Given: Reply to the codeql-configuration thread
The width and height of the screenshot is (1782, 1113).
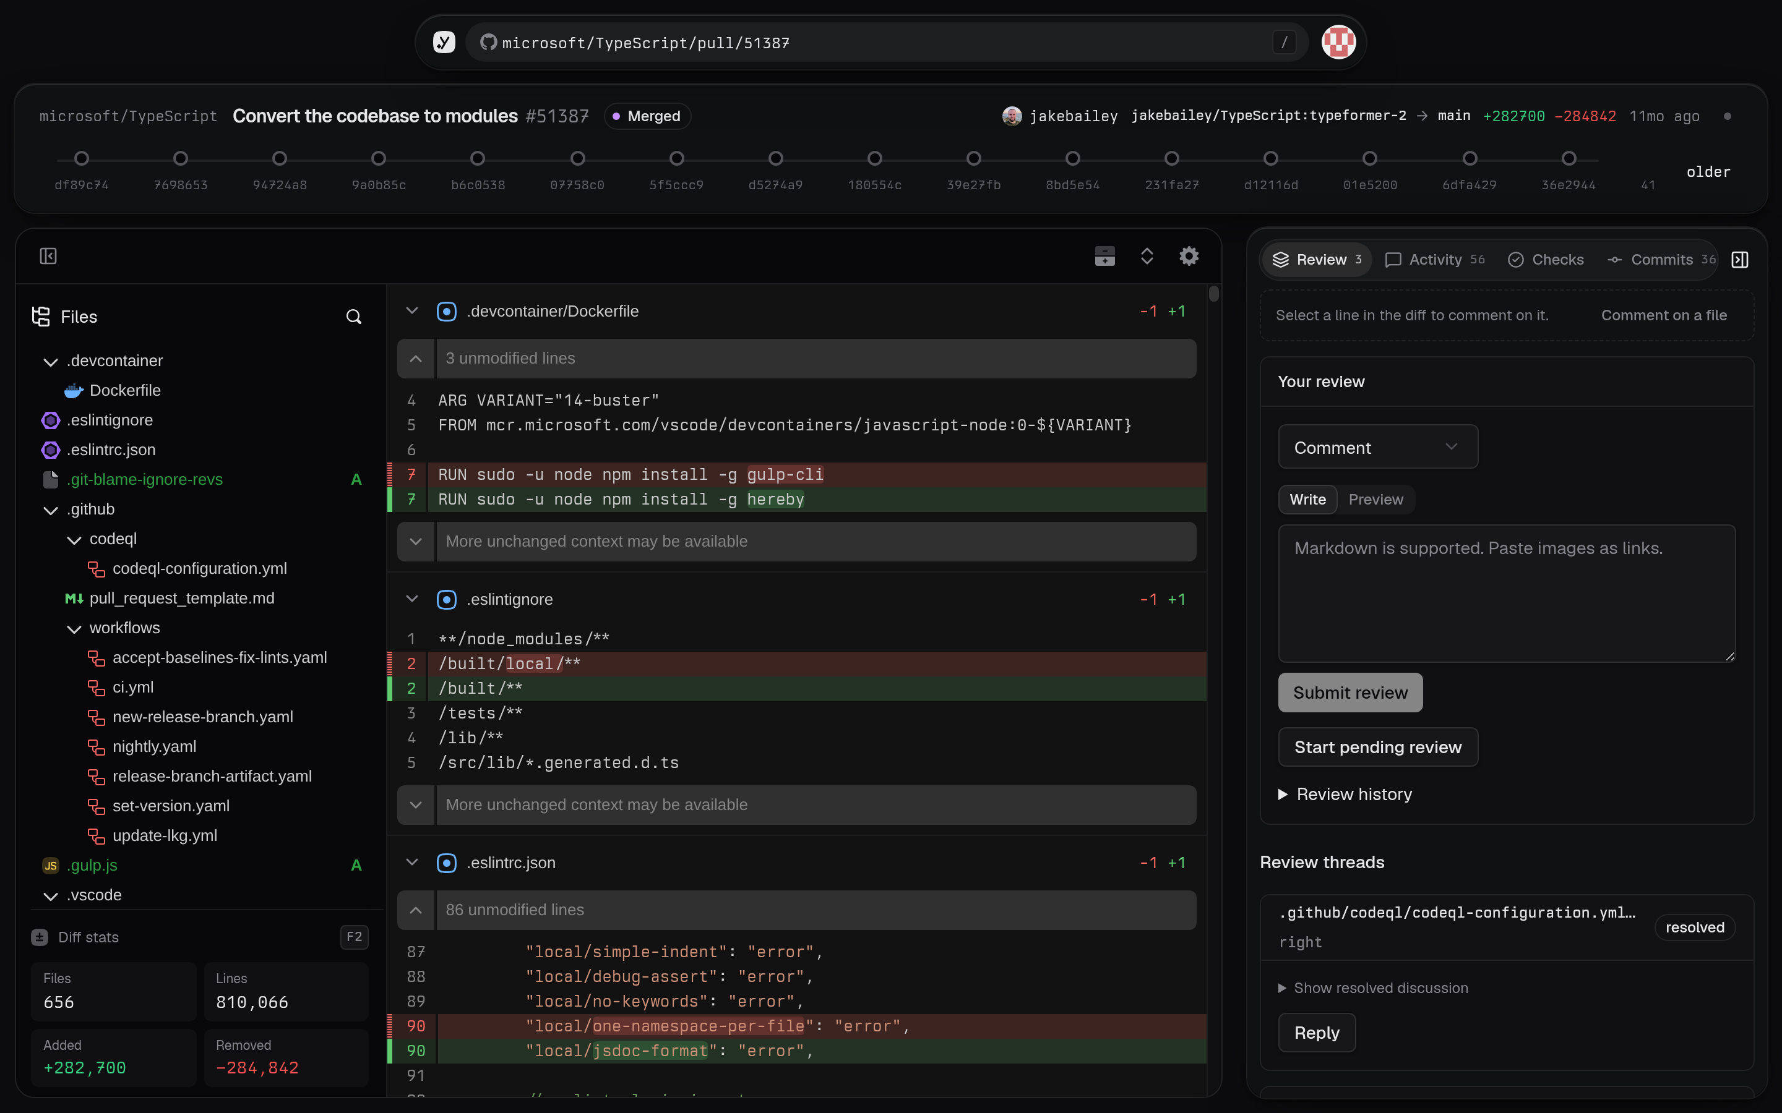Looking at the screenshot, I should click(x=1317, y=1033).
